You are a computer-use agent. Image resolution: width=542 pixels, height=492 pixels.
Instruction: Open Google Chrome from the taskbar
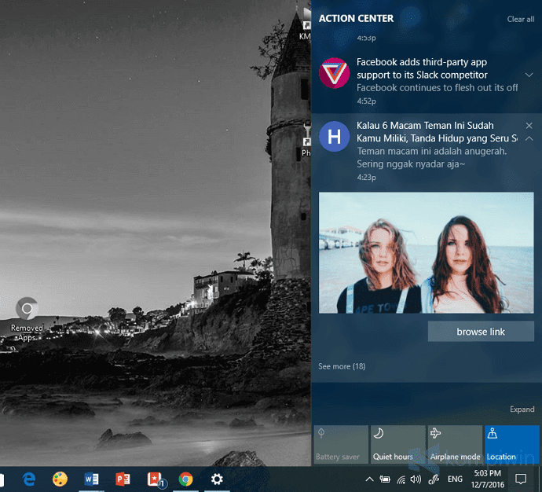point(185,479)
